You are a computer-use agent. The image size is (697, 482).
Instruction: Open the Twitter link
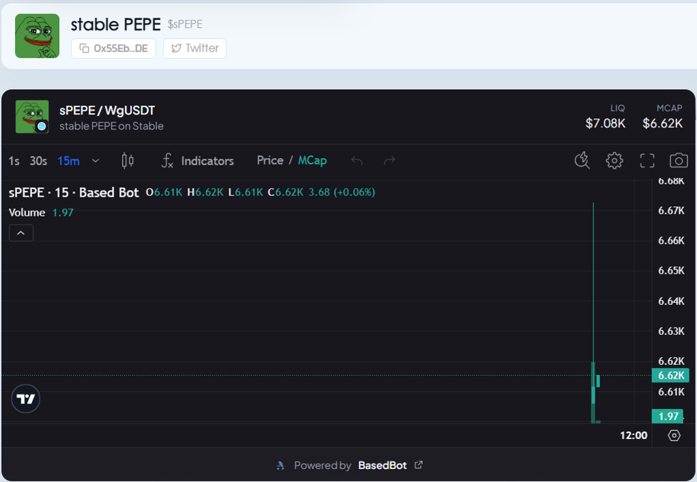coord(194,48)
